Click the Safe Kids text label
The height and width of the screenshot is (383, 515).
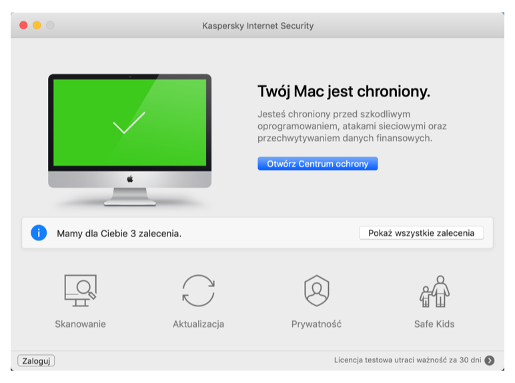434,324
